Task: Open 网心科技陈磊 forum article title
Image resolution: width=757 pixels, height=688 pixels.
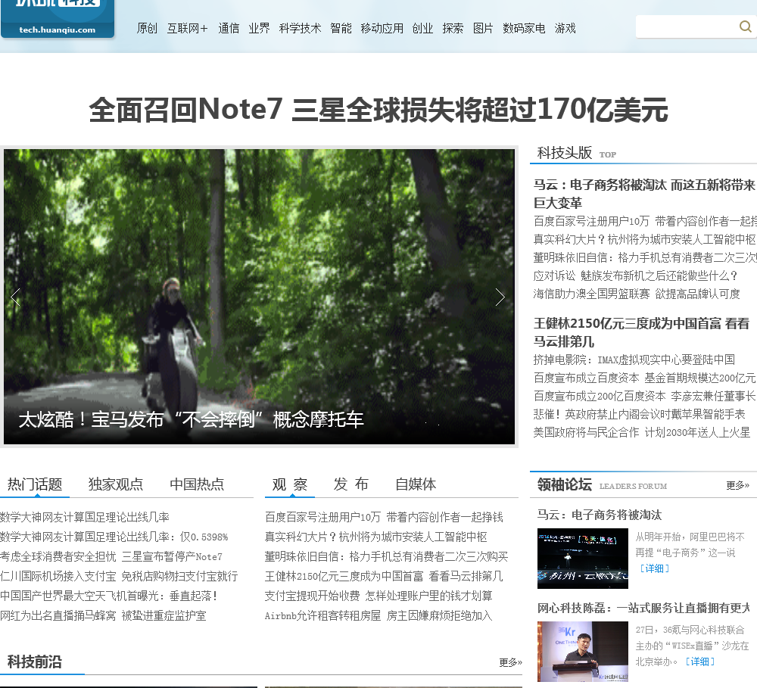Action: [x=643, y=608]
